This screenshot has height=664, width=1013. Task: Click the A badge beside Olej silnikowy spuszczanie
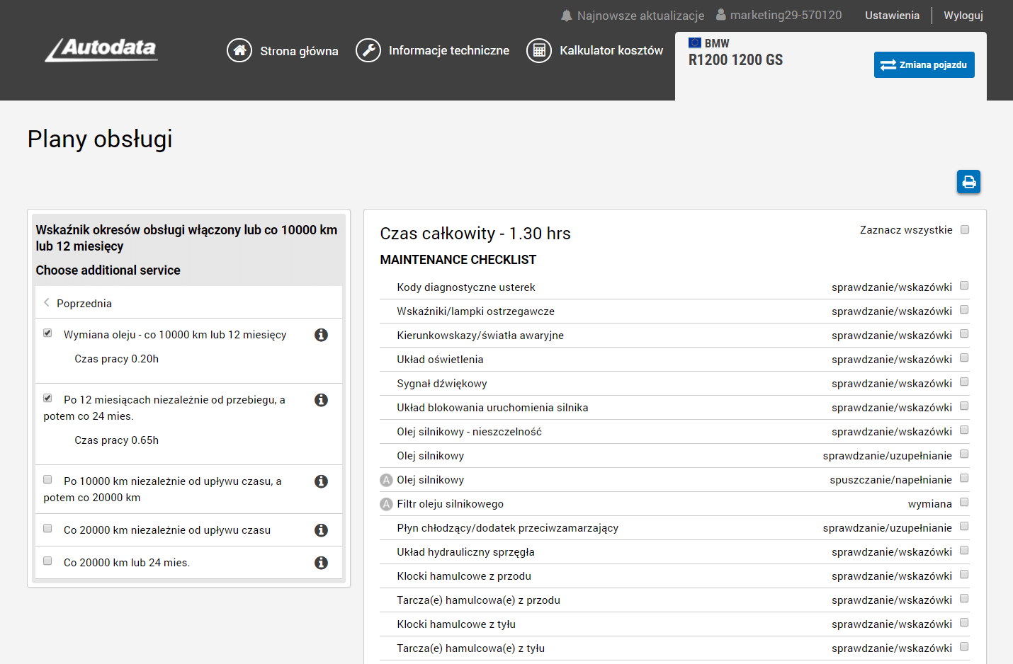tap(386, 480)
